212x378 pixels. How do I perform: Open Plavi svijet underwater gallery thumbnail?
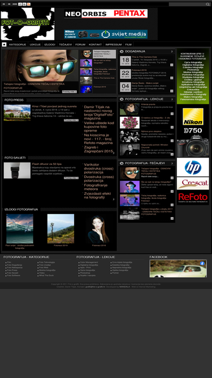tap(20, 229)
